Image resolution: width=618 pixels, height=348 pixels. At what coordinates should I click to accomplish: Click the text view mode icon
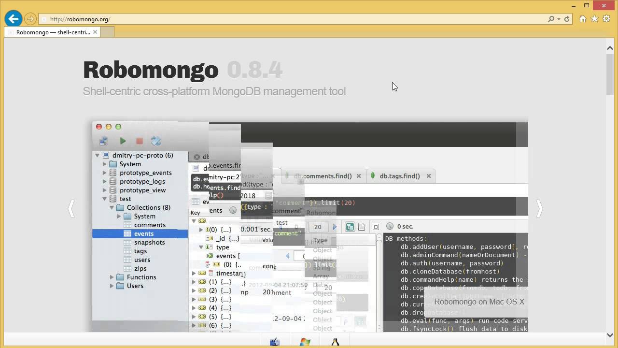(361, 227)
